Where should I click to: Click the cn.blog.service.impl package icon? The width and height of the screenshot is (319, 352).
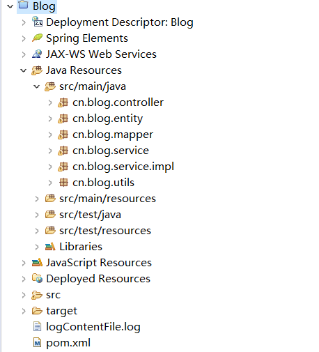coord(63,167)
